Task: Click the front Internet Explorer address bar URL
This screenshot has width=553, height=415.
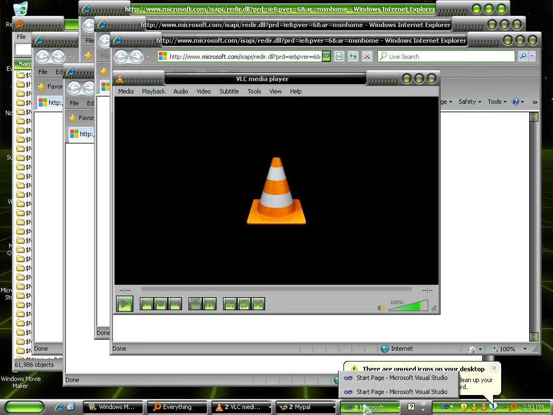Action: [245, 56]
